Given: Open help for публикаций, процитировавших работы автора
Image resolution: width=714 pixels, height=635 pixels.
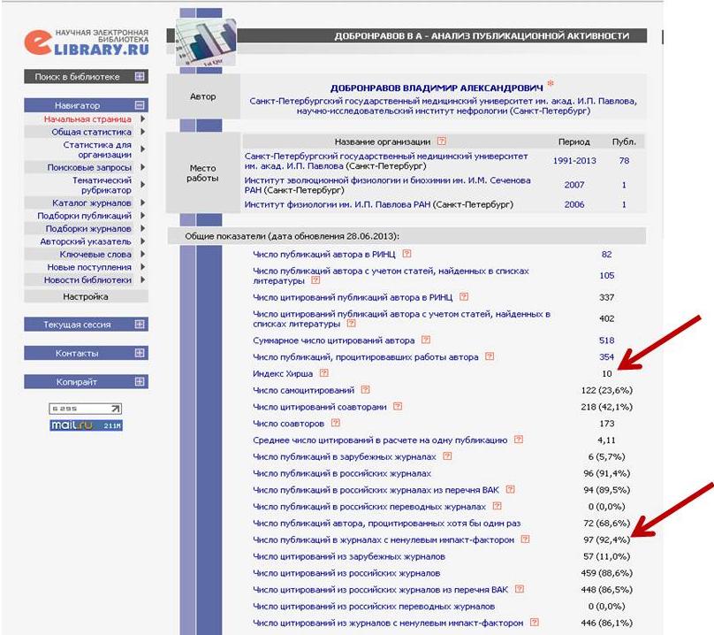Looking at the screenshot, I should [x=490, y=356].
